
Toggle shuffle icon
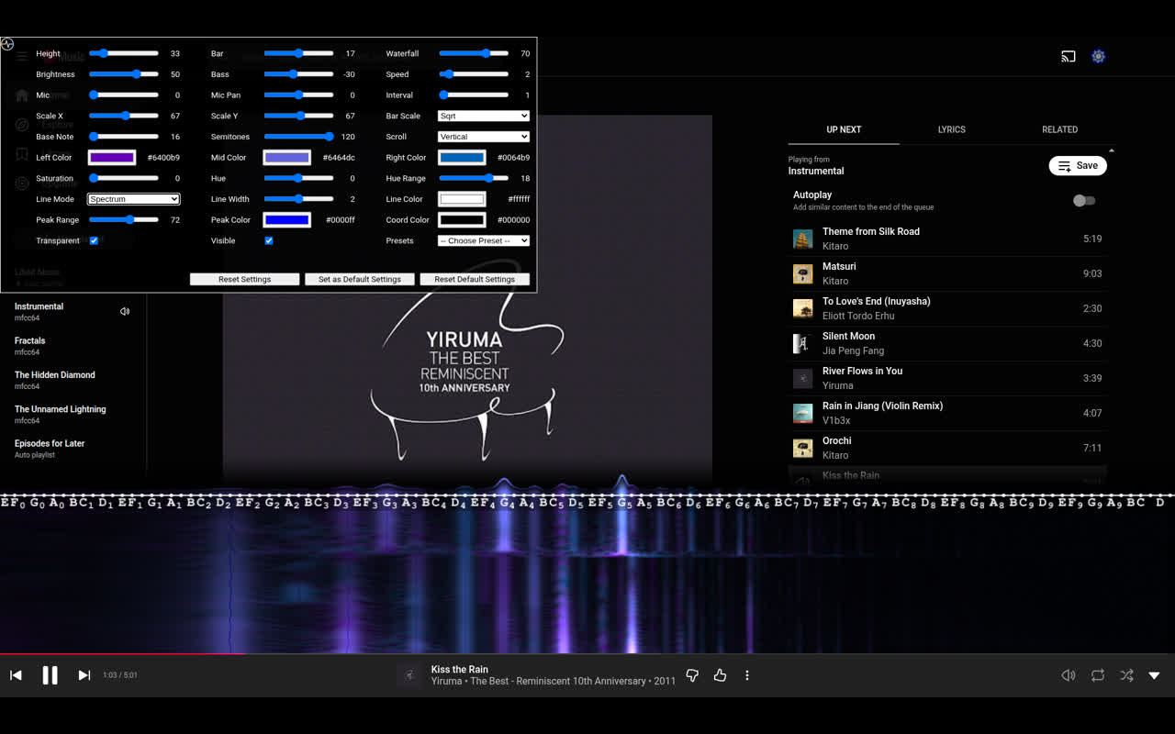pyautogui.click(x=1126, y=675)
